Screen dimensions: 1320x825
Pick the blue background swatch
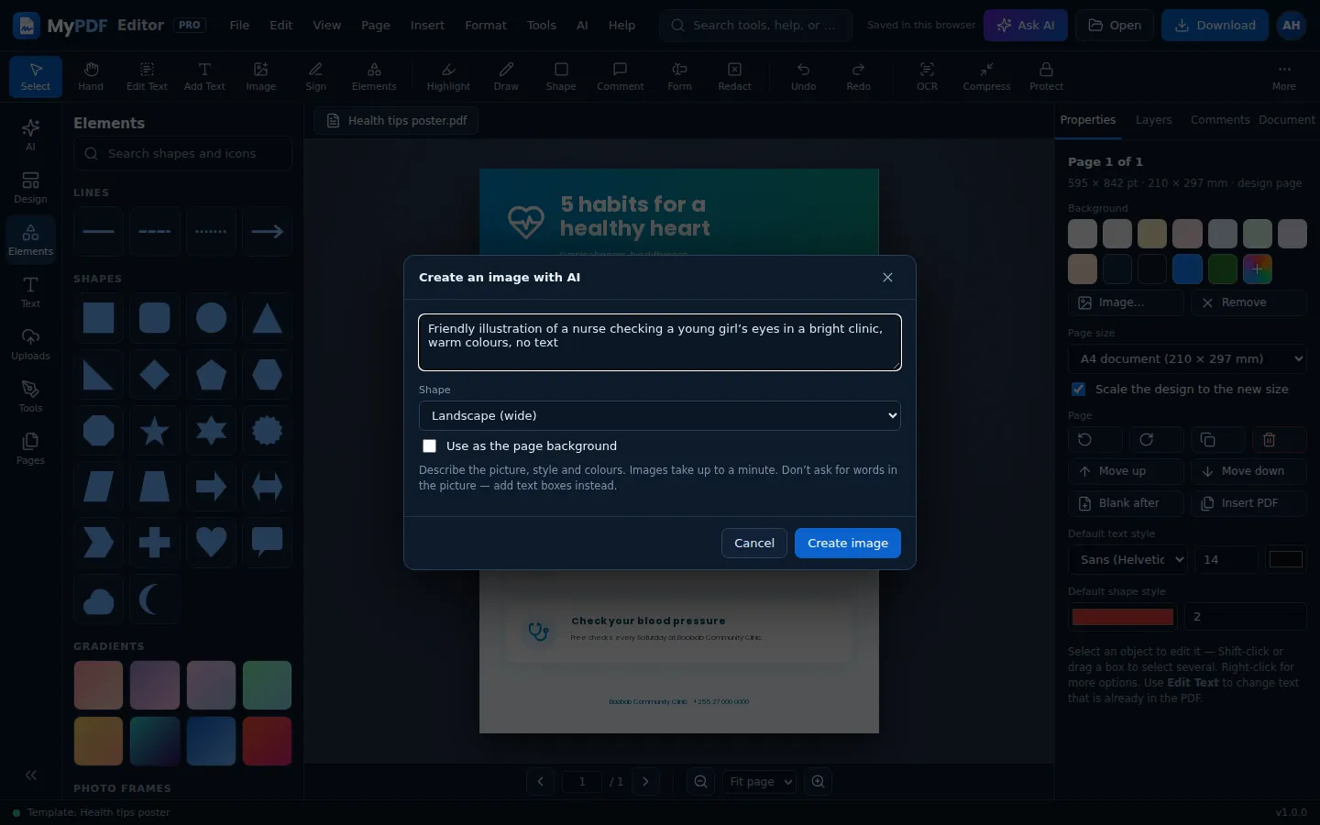[x=1187, y=269]
